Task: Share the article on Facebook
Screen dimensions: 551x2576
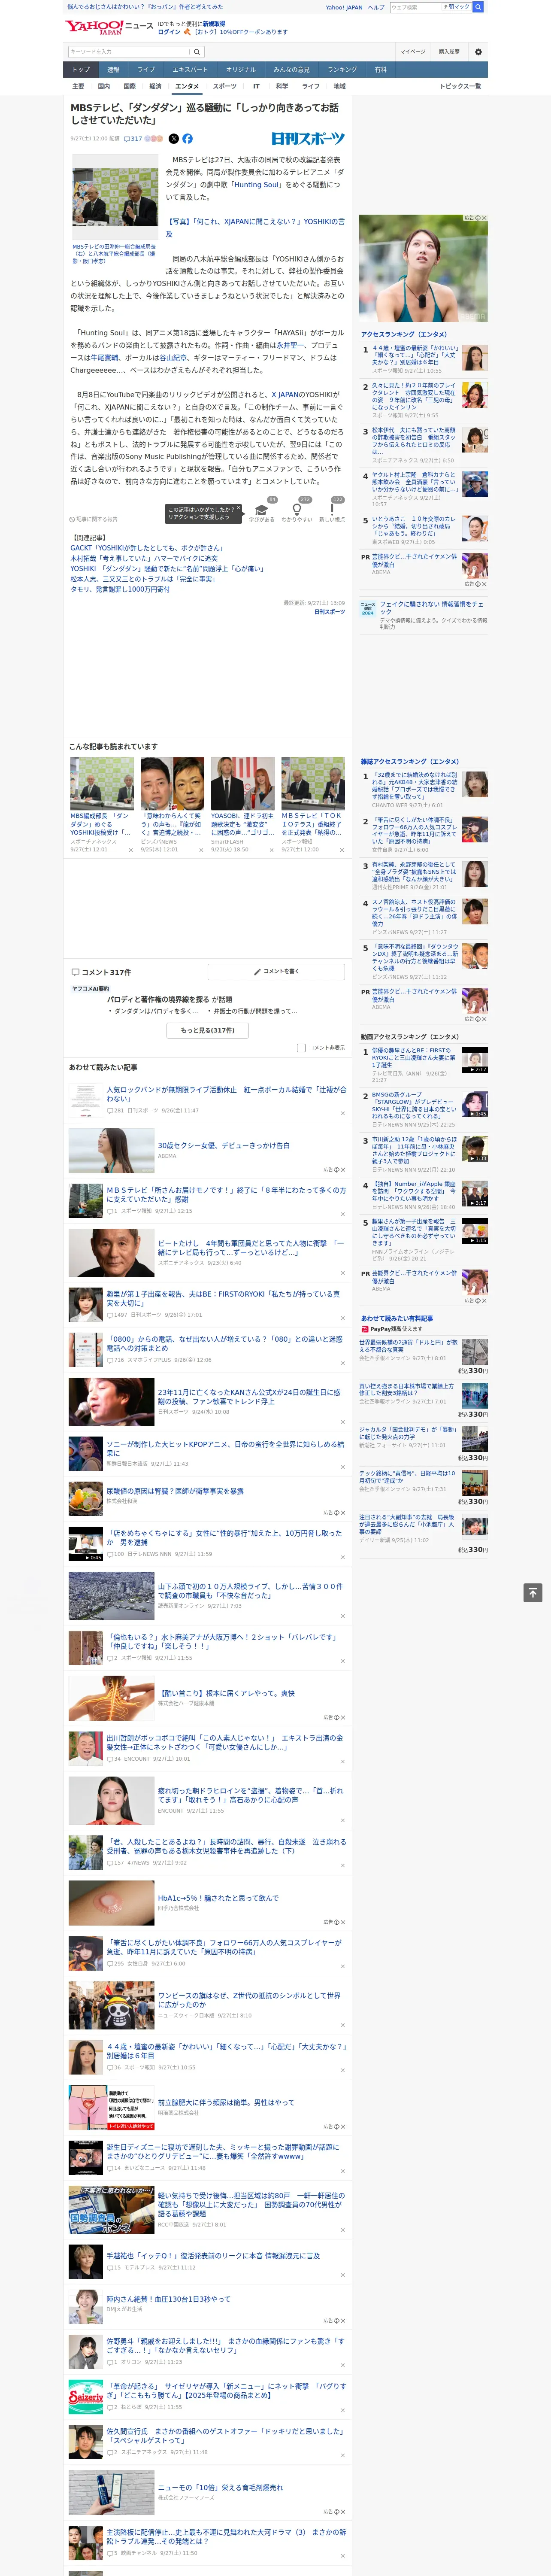Action: pyautogui.click(x=187, y=139)
